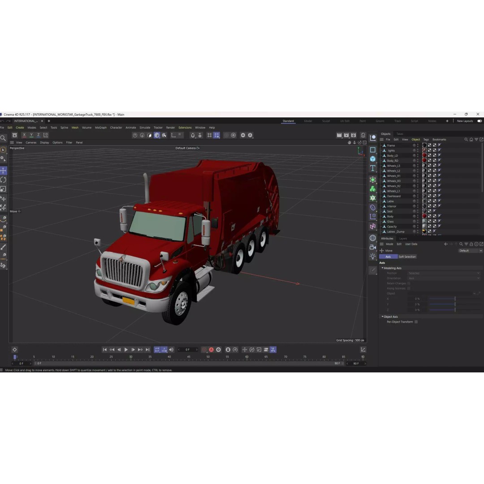This screenshot has width=484, height=484.
Task: Toggle autokeying red A button
Action: [212, 350]
